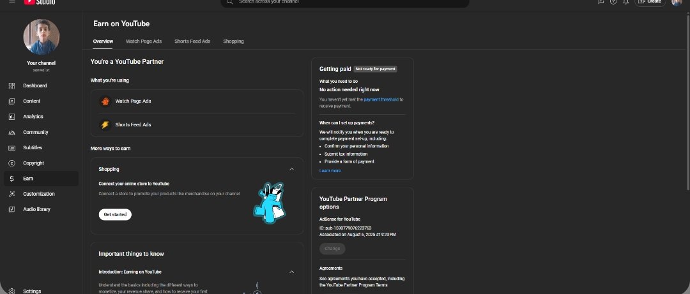Screen dimensions: 690x294
Task: Open the help question mark icon
Action: tap(613, 2)
